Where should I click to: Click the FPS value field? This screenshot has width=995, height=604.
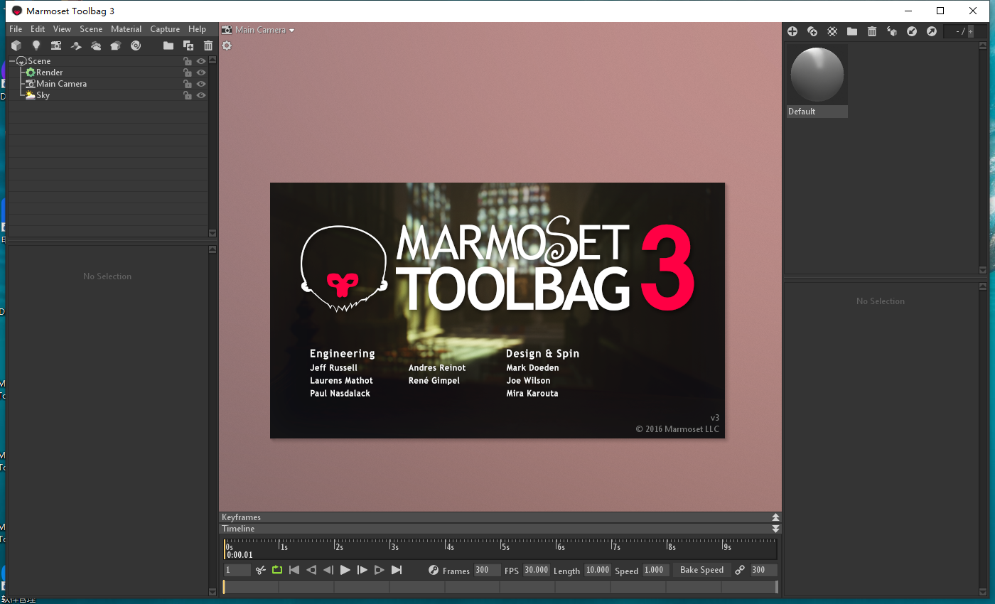tap(537, 570)
